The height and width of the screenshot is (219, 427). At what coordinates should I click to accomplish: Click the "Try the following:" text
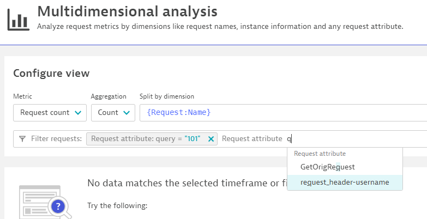pos(117,207)
